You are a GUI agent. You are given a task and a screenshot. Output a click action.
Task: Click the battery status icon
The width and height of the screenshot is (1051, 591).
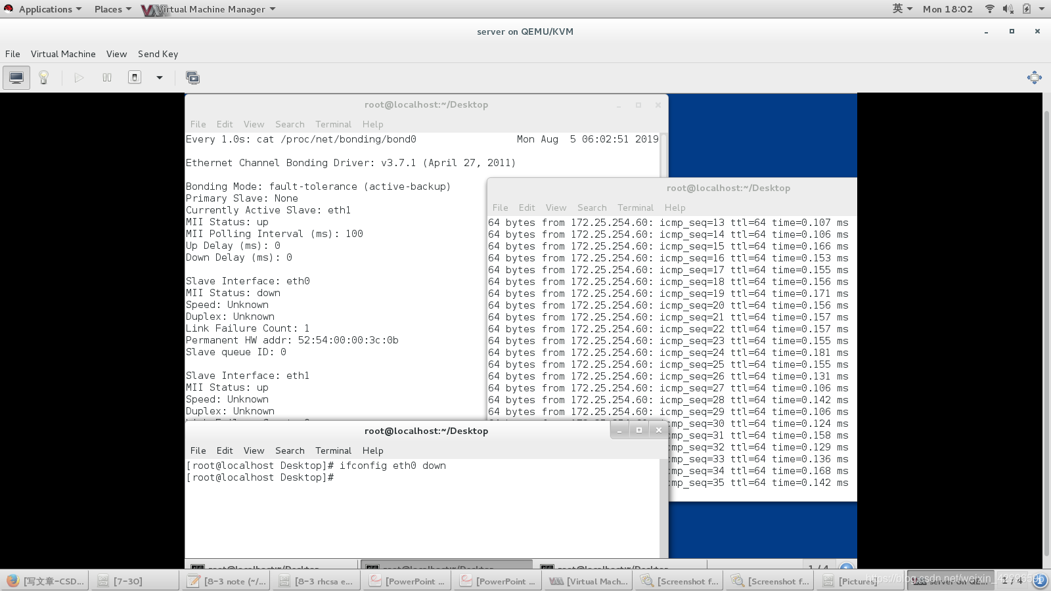click(1026, 9)
